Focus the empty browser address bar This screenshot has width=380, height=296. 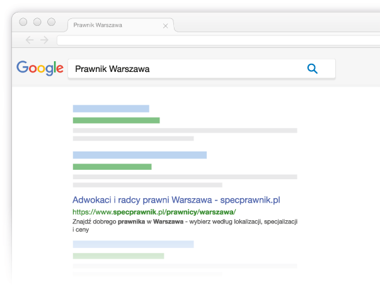click(218, 40)
